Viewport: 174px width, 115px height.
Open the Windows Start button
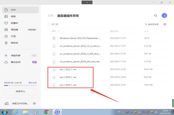tap(5, 112)
